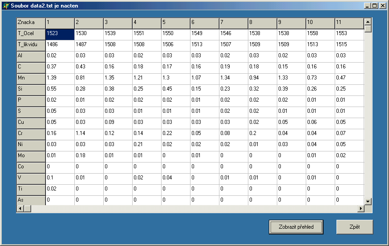Select column header 1

(x=60, y=23)
